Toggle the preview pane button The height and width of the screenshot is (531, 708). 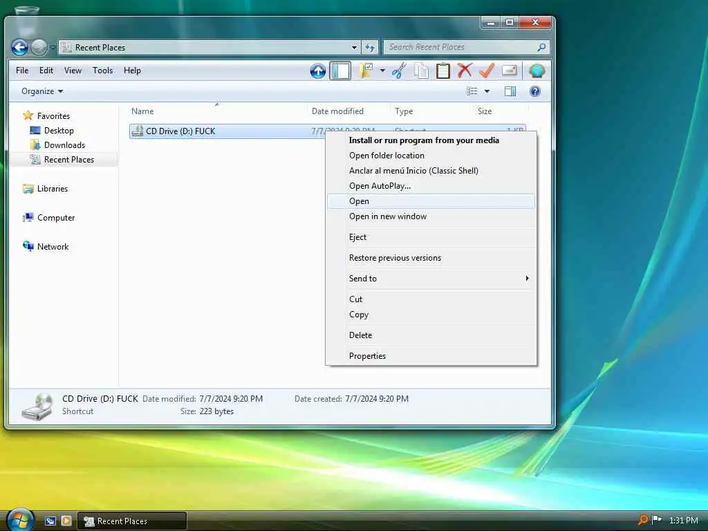(510, 91)
